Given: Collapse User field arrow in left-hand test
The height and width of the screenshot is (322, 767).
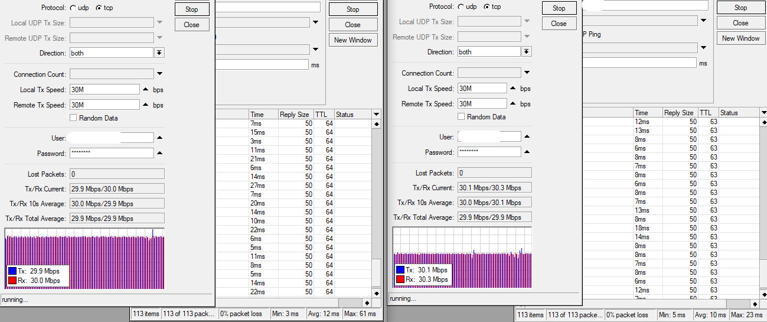Looking at the screenshot, I should [x=159, y=138].
